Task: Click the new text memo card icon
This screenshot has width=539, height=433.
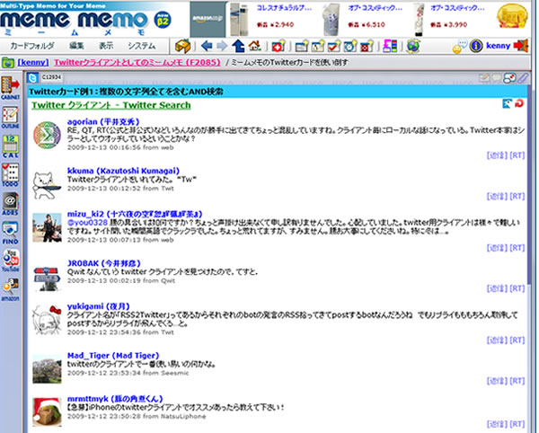Action: (x=318, y=46)
